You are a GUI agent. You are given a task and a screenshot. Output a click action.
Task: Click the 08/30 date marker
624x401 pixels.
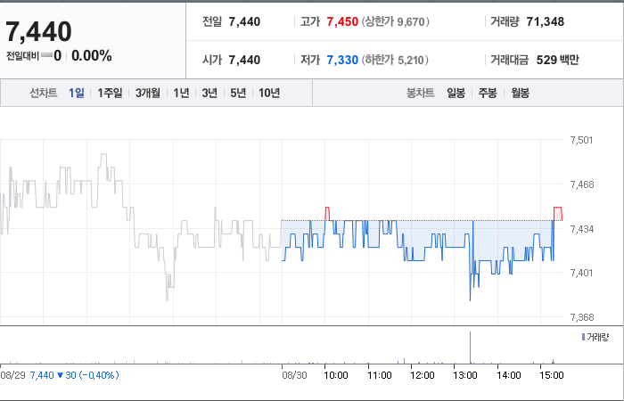294,375
